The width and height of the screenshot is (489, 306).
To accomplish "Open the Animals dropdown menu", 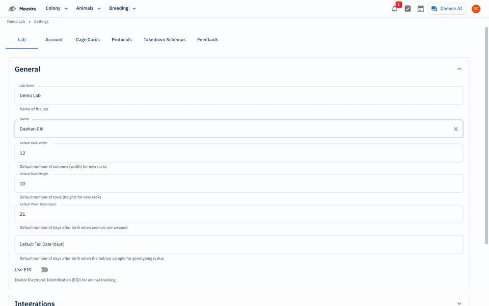I will (x=89, y=9).
